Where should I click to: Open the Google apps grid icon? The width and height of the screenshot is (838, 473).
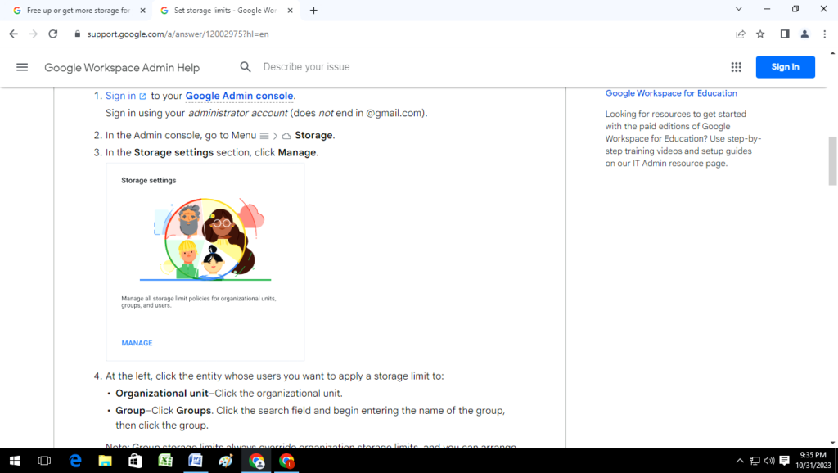point(736,67)
